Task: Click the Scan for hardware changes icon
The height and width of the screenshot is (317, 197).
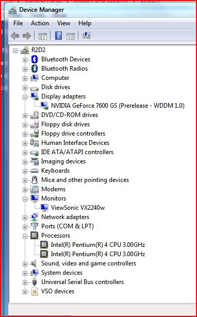Action: click(87, 36)
